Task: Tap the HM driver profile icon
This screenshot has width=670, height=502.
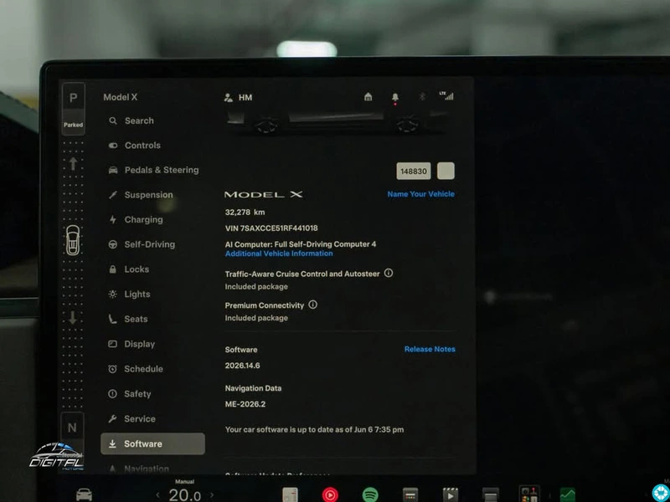Action: point(228,98)
